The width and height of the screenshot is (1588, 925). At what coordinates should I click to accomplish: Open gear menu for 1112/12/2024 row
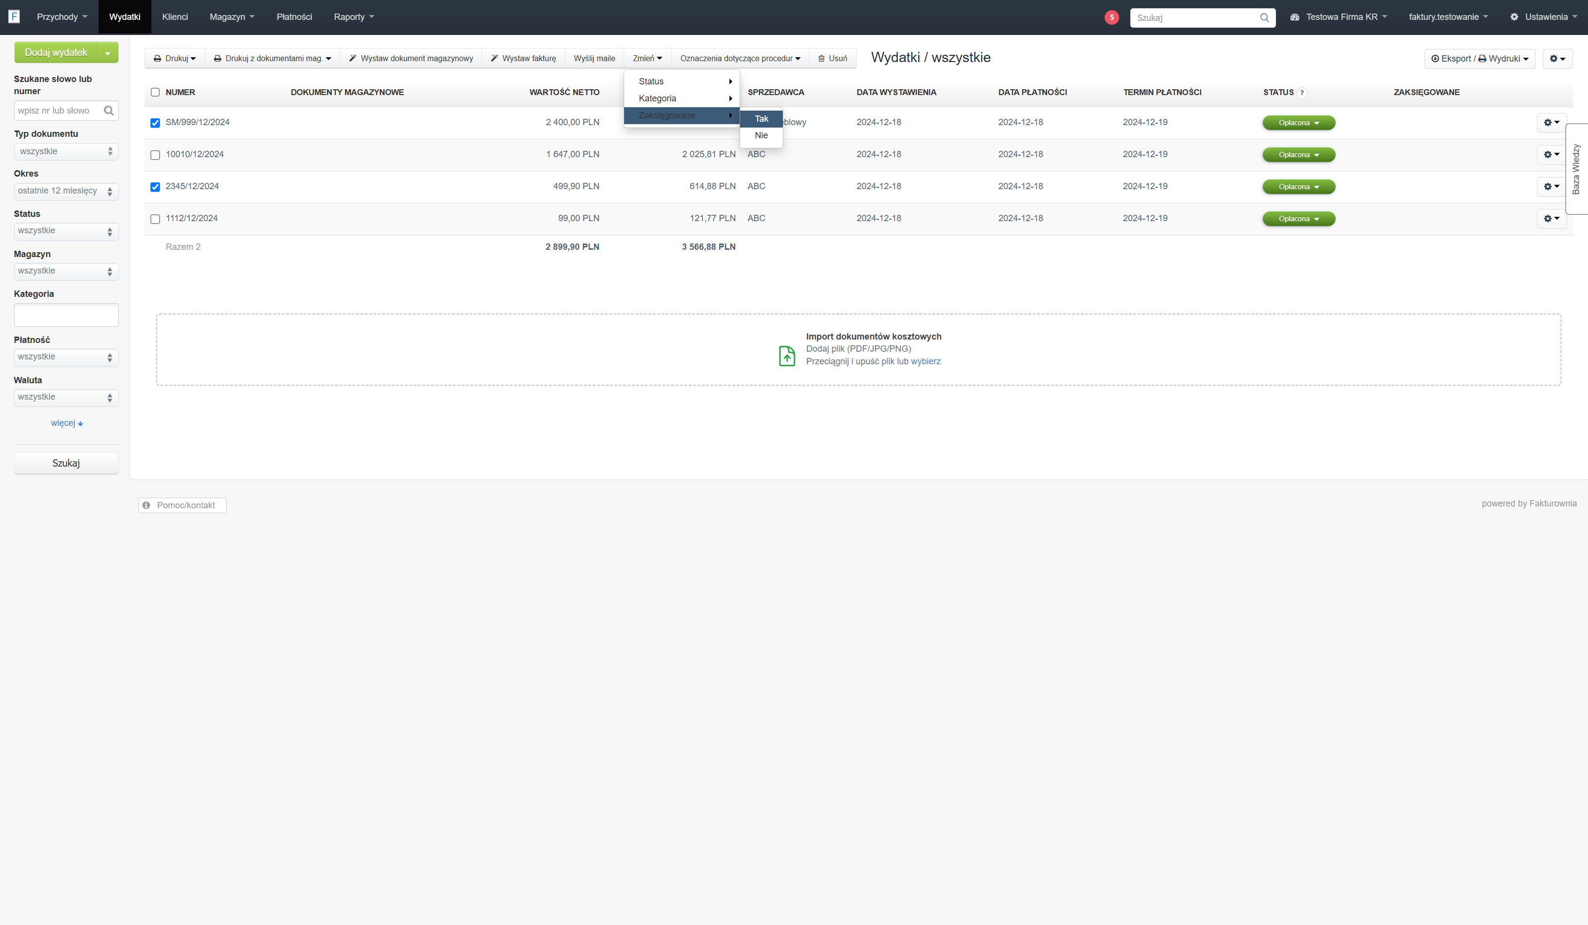1552,219
